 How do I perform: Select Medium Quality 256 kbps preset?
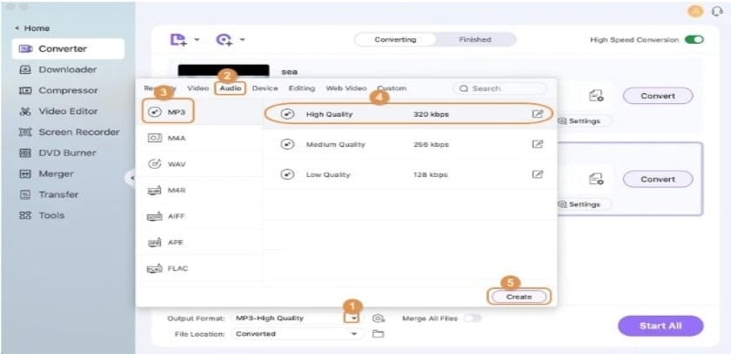pos(408,144)
